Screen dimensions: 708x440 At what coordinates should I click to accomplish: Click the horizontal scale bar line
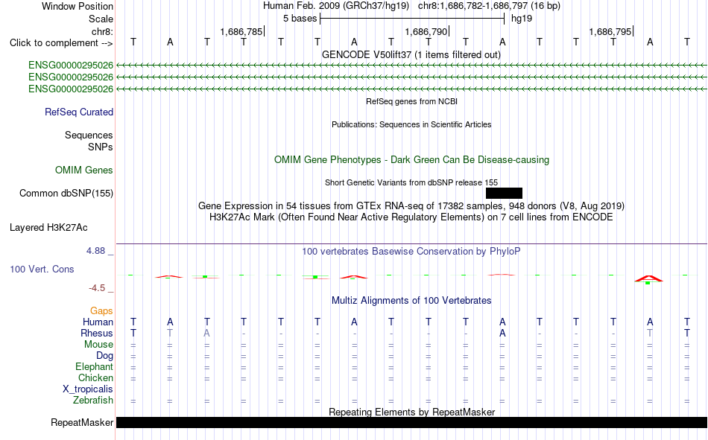pyautogui.click(x=412, y=19)
